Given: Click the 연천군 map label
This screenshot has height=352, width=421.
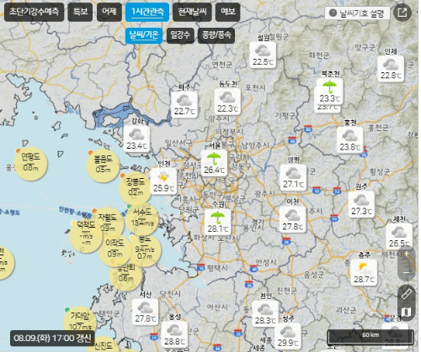Looking at the screenshot, I should tap(221, 65).
